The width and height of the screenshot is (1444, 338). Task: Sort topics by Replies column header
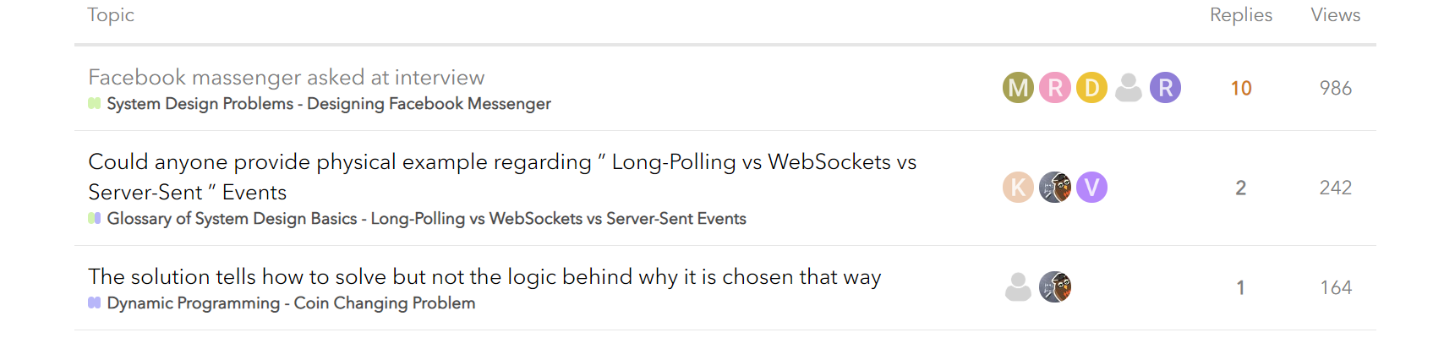1240,15
